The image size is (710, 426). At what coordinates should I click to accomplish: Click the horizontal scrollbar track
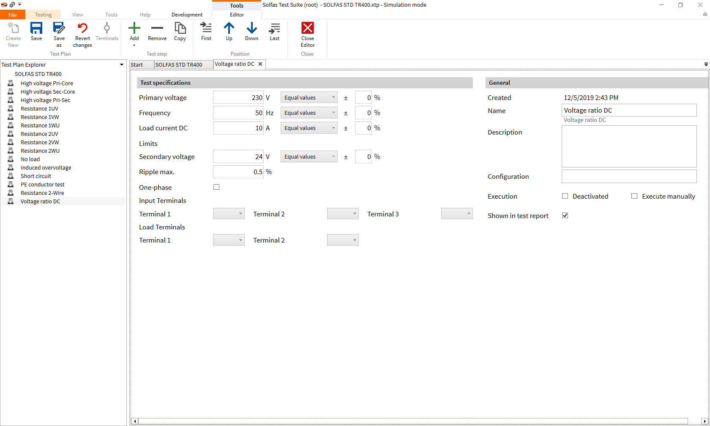[x=413, y=421]
